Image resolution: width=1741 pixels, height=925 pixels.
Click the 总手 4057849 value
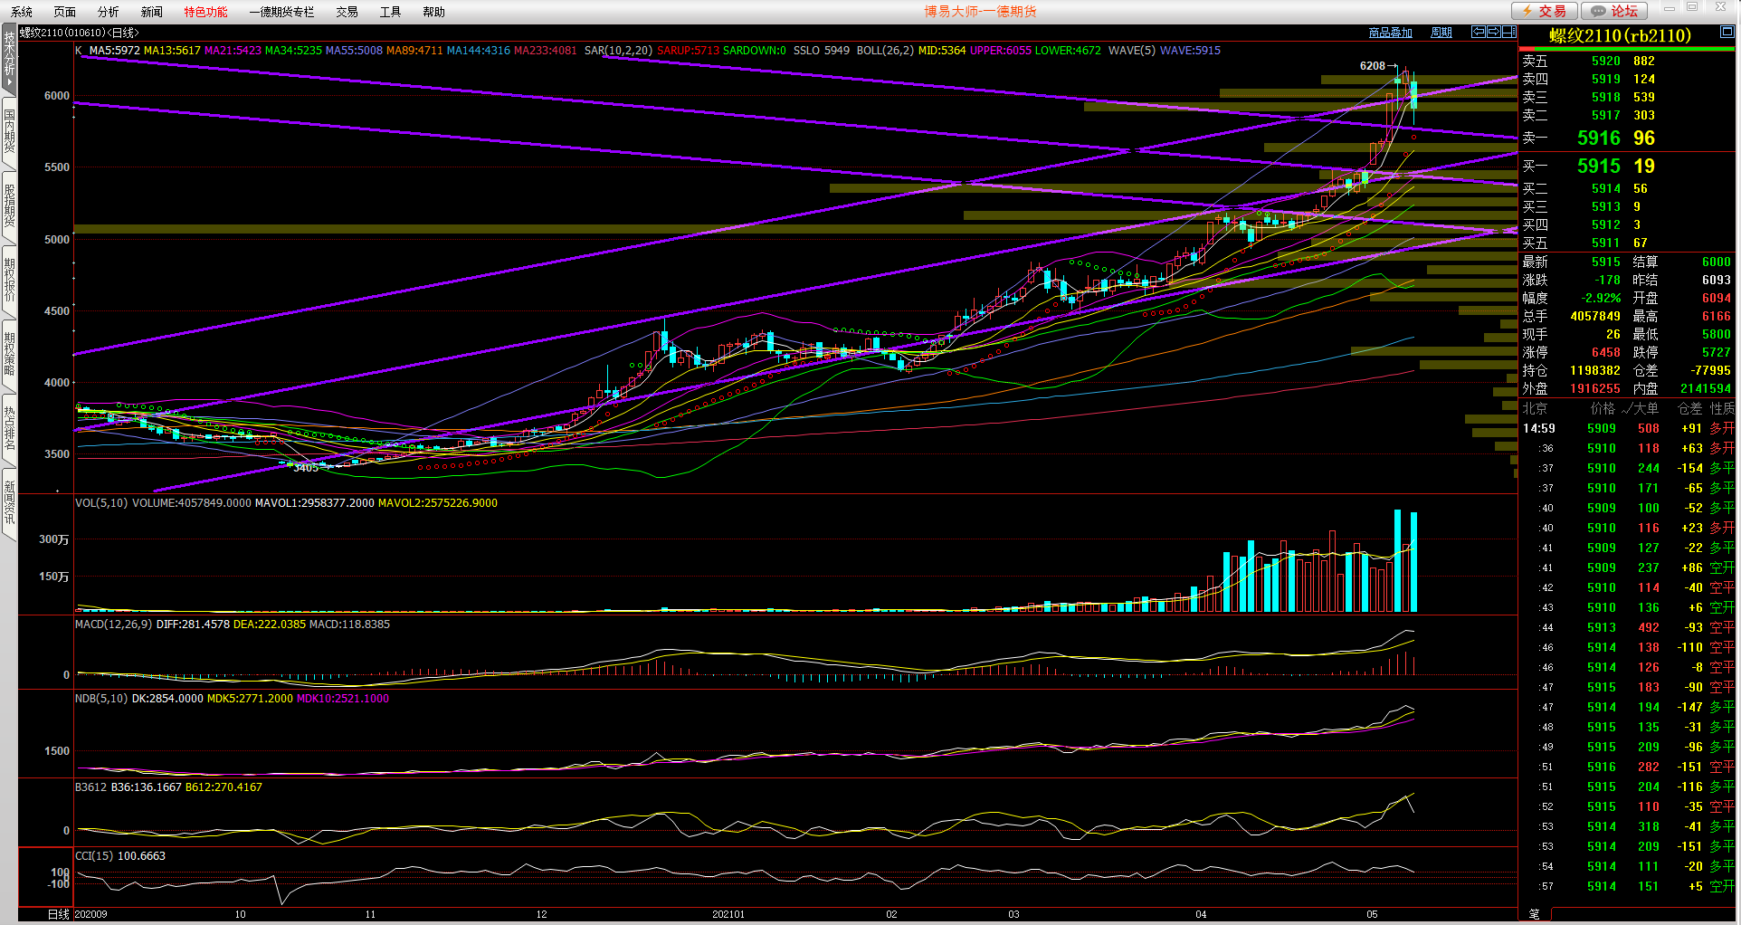(x=1595, y=317)
